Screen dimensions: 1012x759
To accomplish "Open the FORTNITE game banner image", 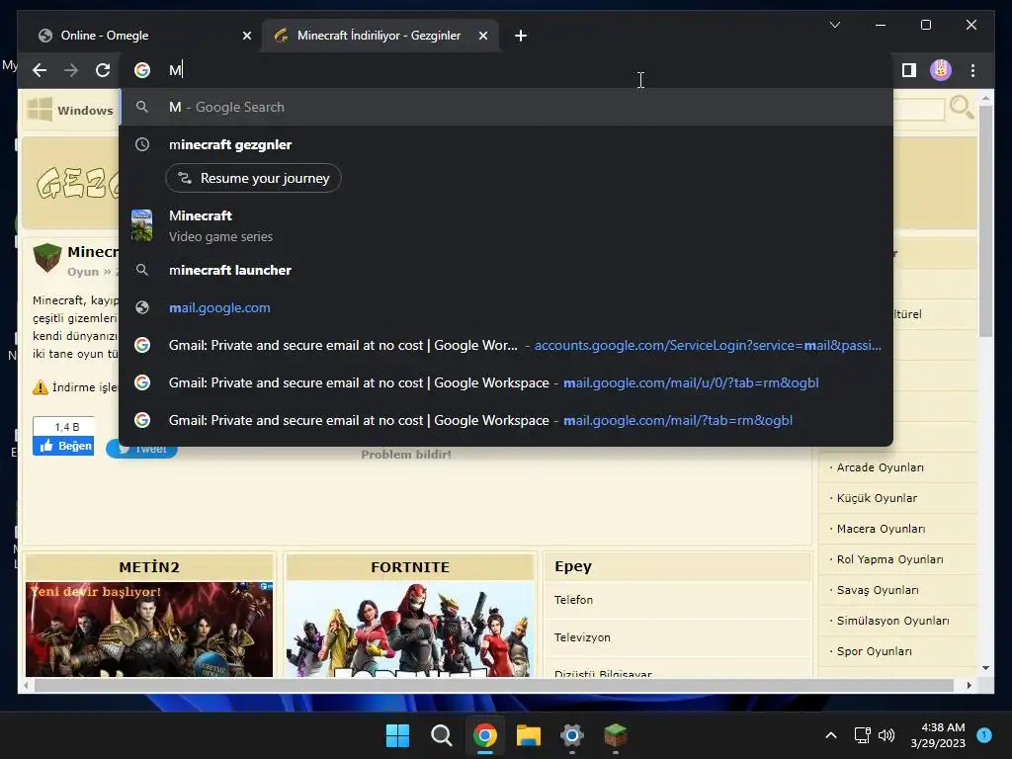I will point(410,630).
